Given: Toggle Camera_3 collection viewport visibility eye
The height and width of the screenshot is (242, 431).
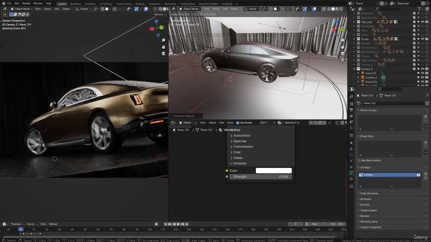Looking at the screenshot, I should (422, 69).
